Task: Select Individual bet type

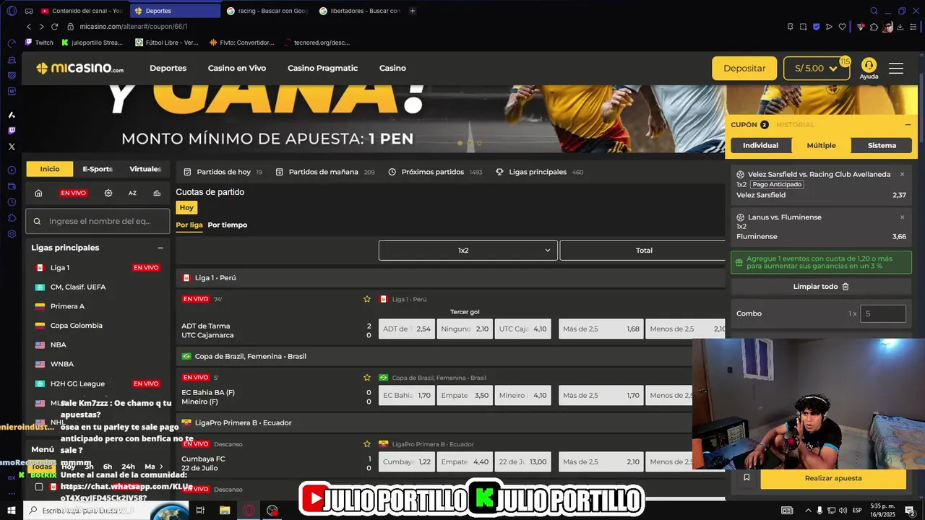Action: point(761,145)
